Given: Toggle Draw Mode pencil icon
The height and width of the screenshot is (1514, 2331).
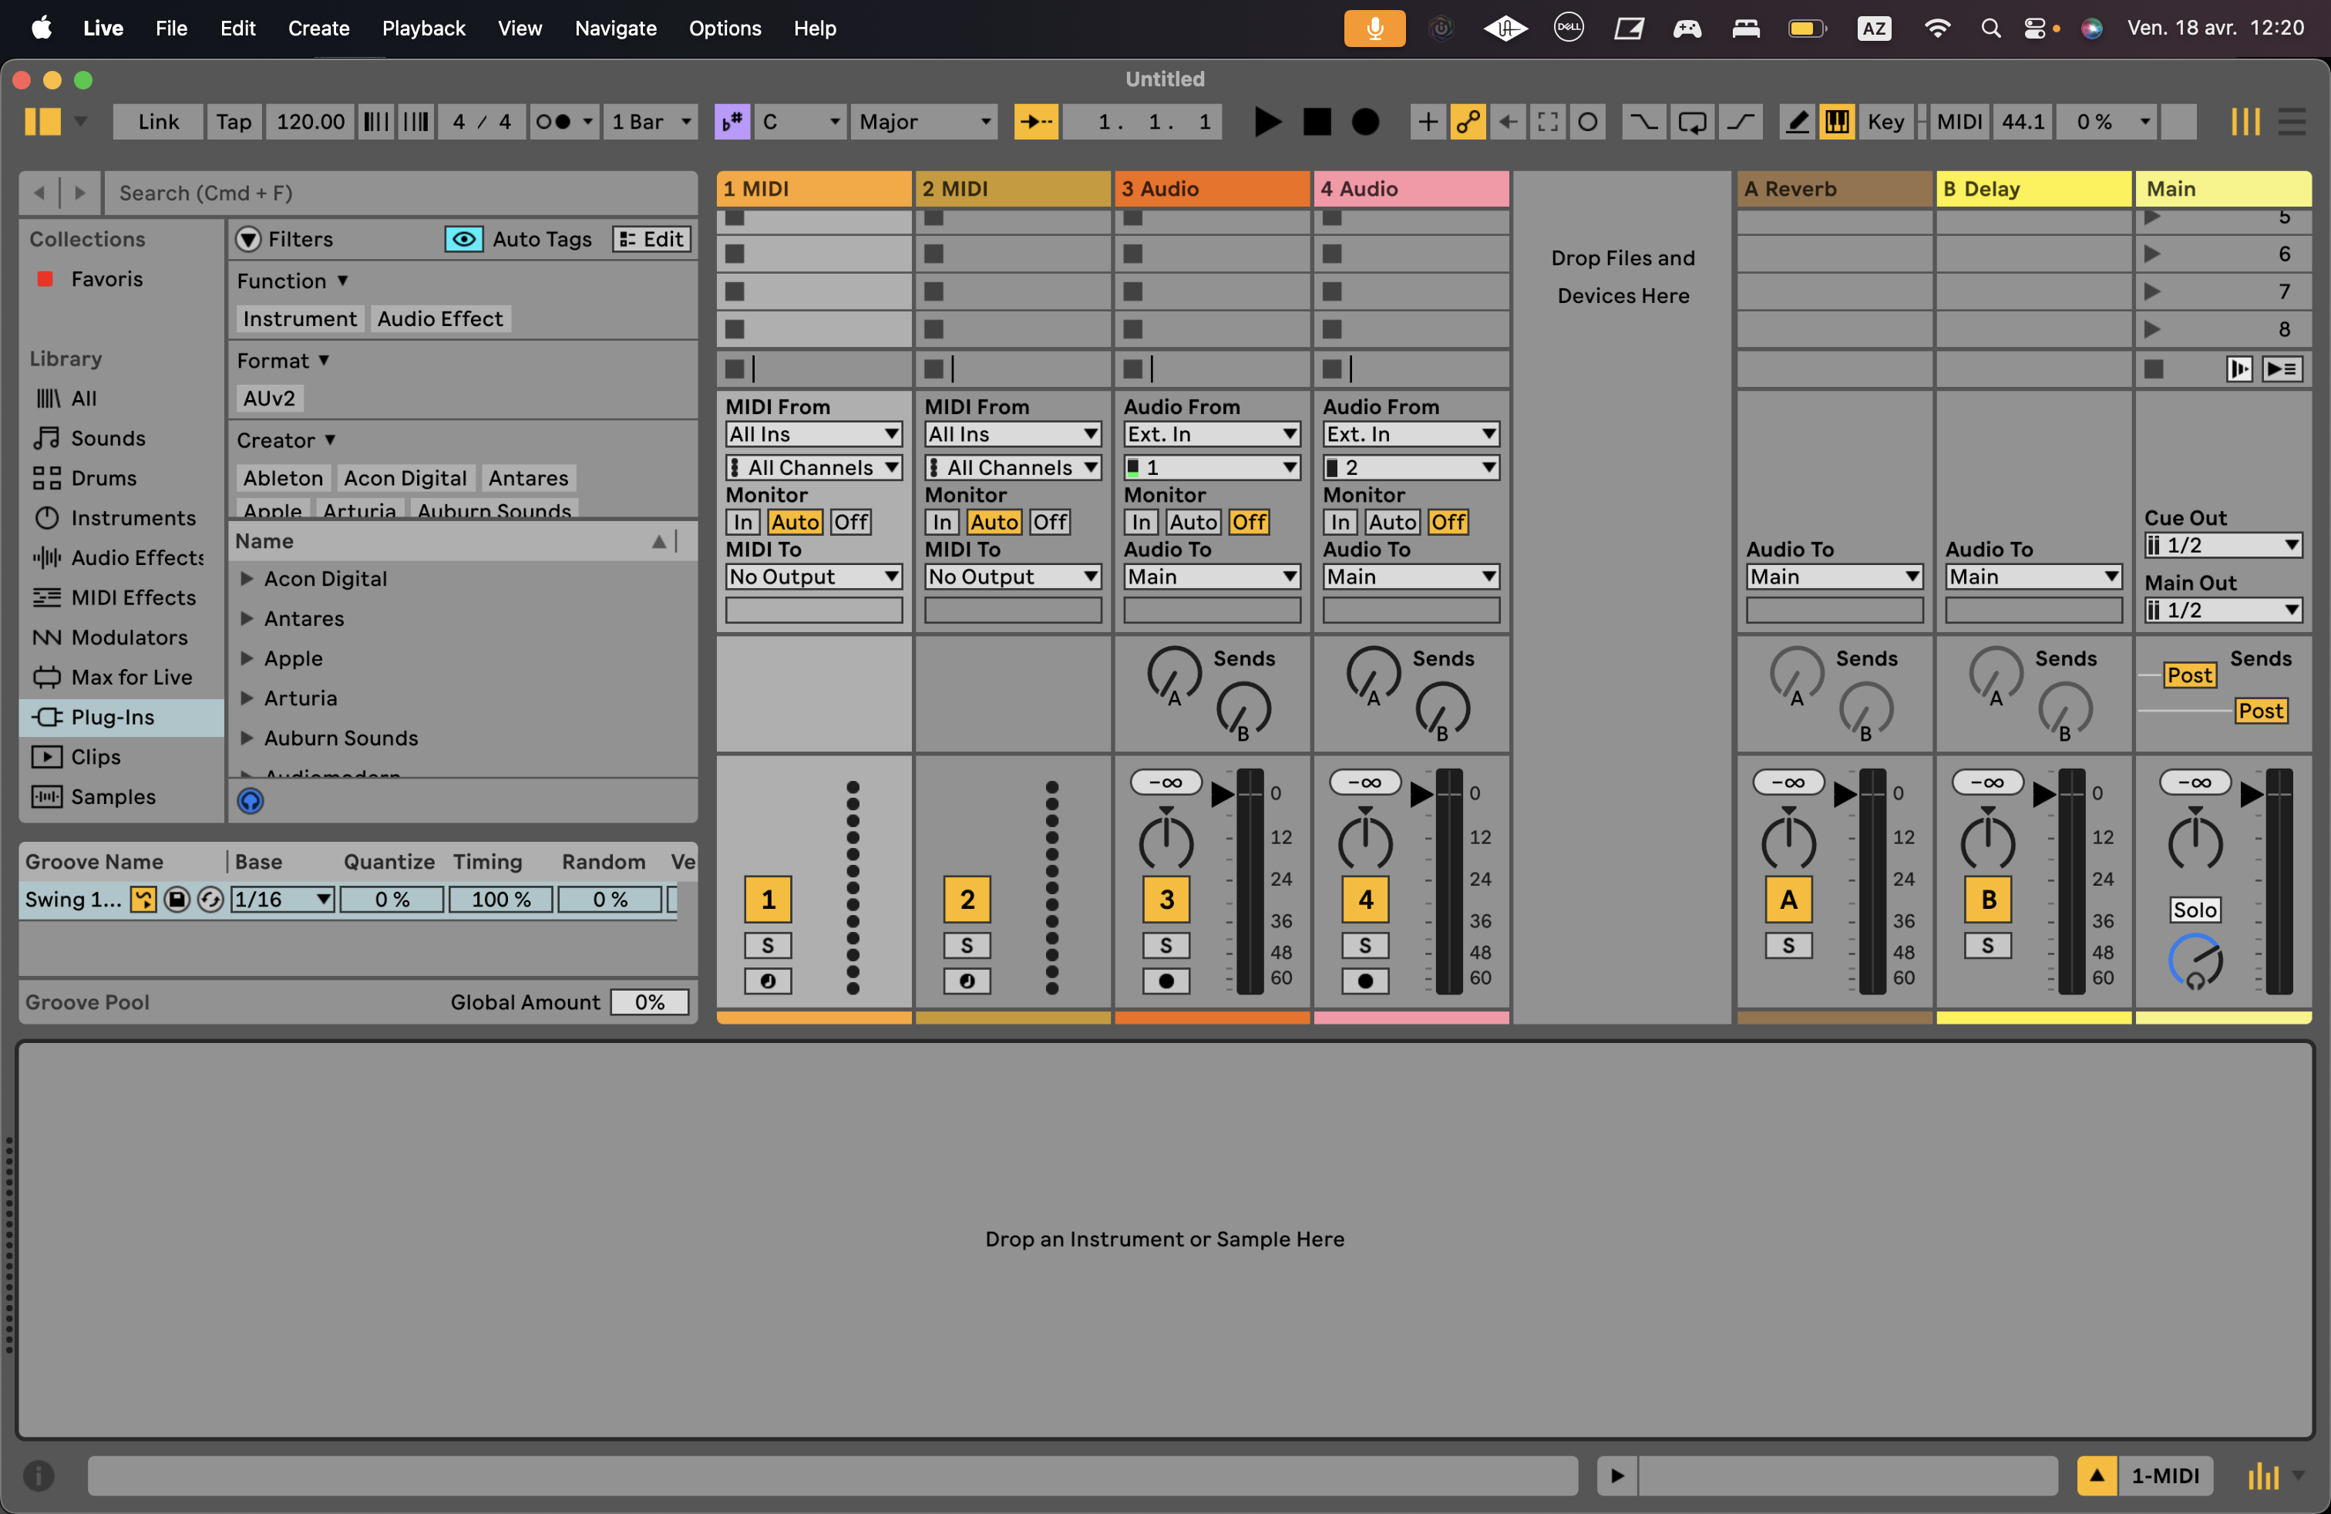Looking at the screenshot, I should 1798,122.
